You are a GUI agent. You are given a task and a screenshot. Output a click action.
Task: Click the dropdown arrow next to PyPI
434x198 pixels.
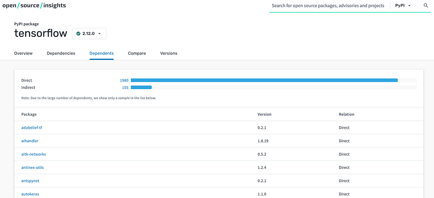pos(409,6)
